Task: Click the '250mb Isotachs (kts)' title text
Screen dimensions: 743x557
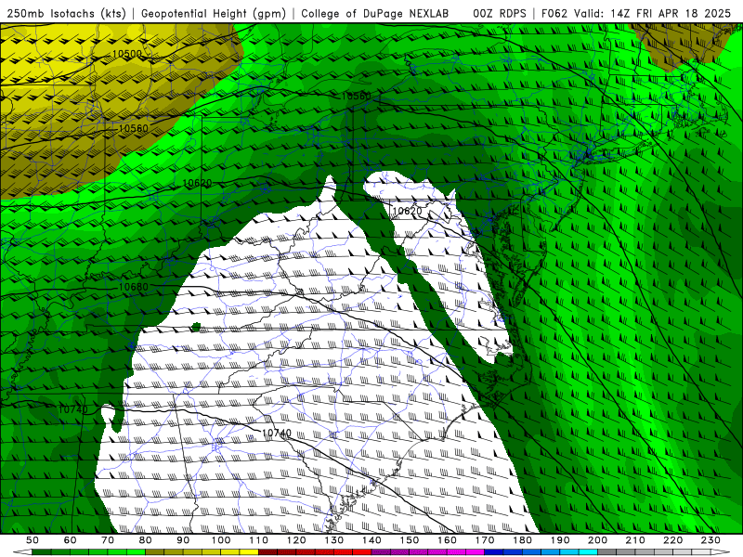Action: [66, 13]
